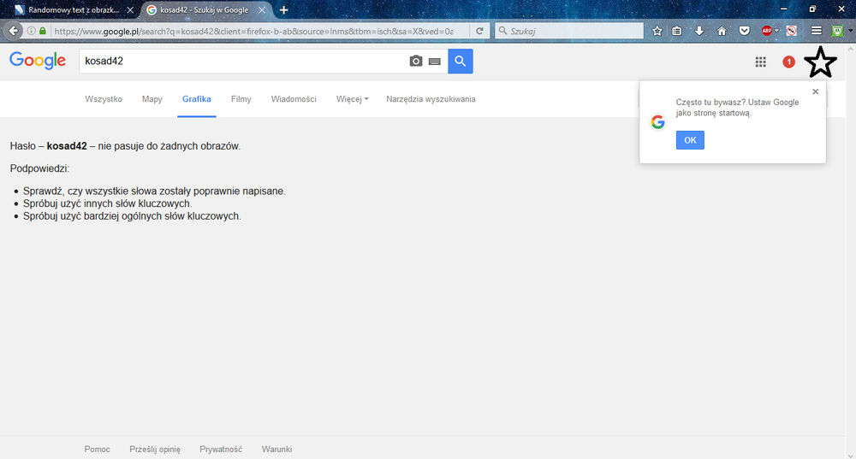Click the Pocket icon in toolbar
Viewport: 856px width, 459px height.
(x=744, y=31)
